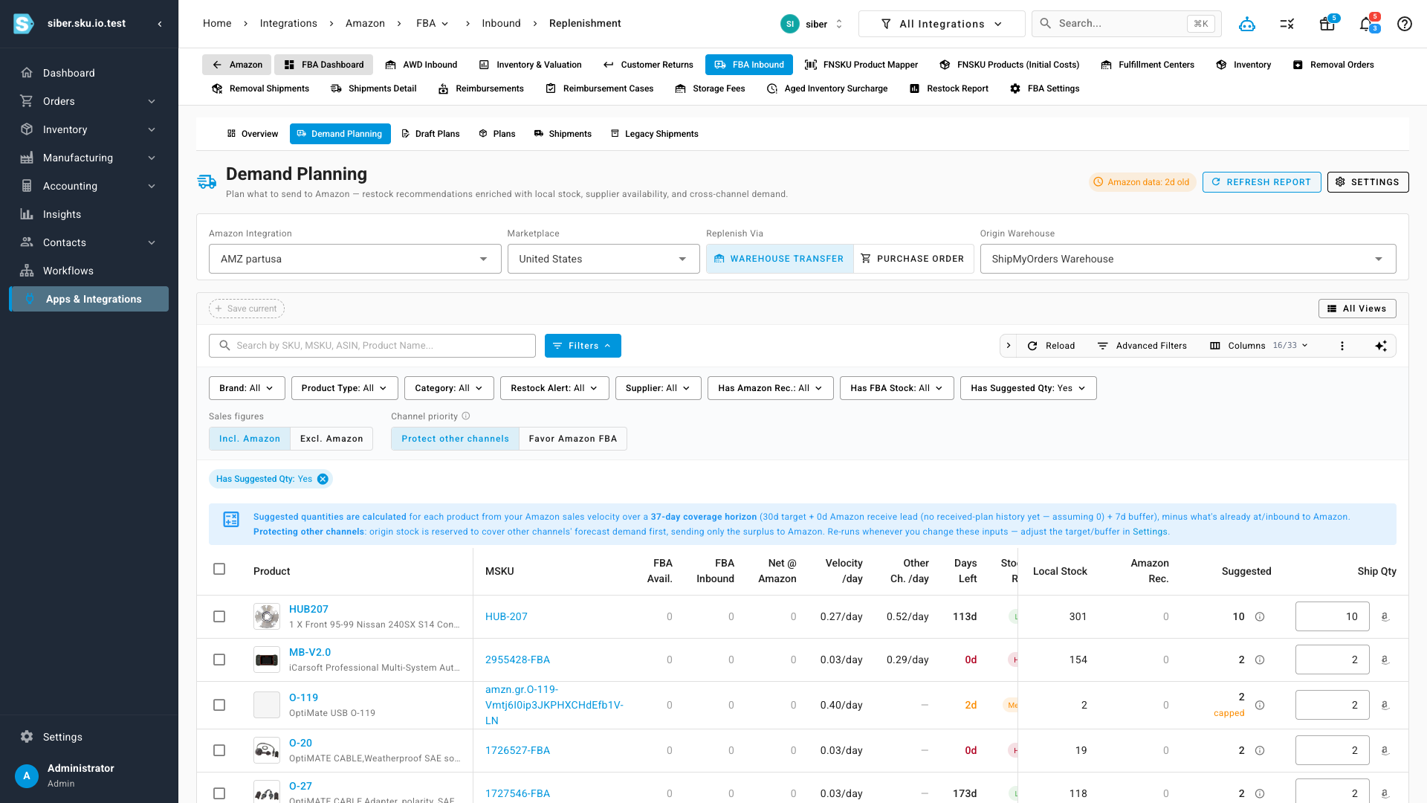Click the siber.sku.io logo icon
The width and height of the screenshot is (1427, 803).
pos(24,24)
